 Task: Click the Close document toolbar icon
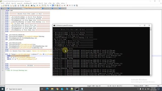(x=11, y=6)
